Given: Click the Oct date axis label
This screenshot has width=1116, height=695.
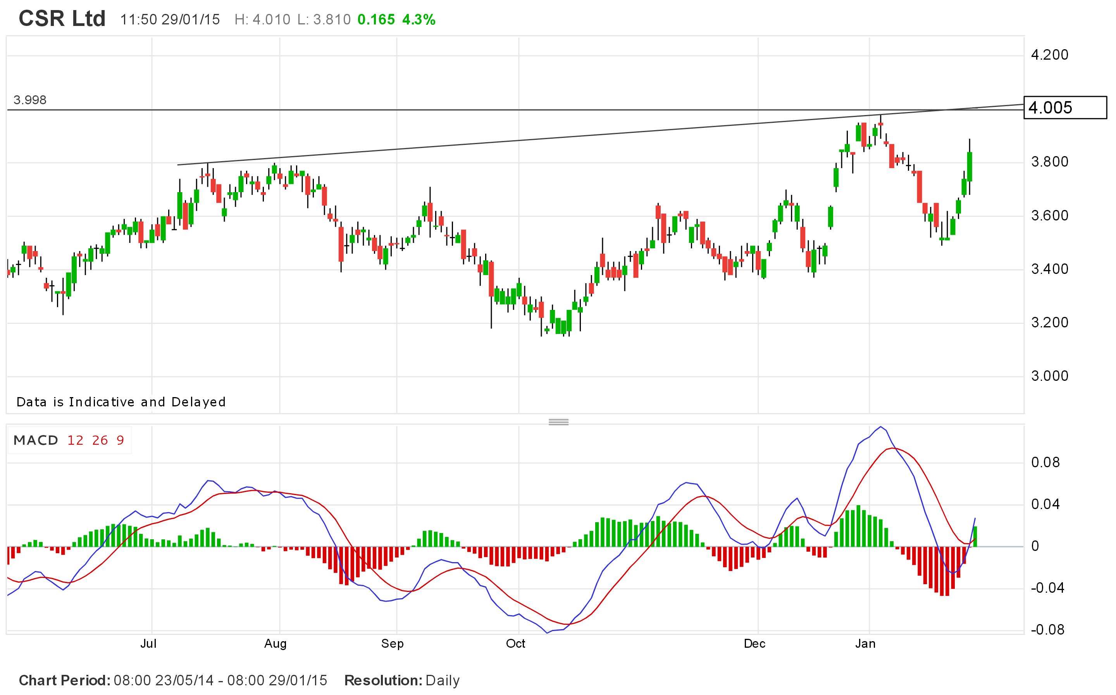Looking at the screenshot, I should point(516,643).
